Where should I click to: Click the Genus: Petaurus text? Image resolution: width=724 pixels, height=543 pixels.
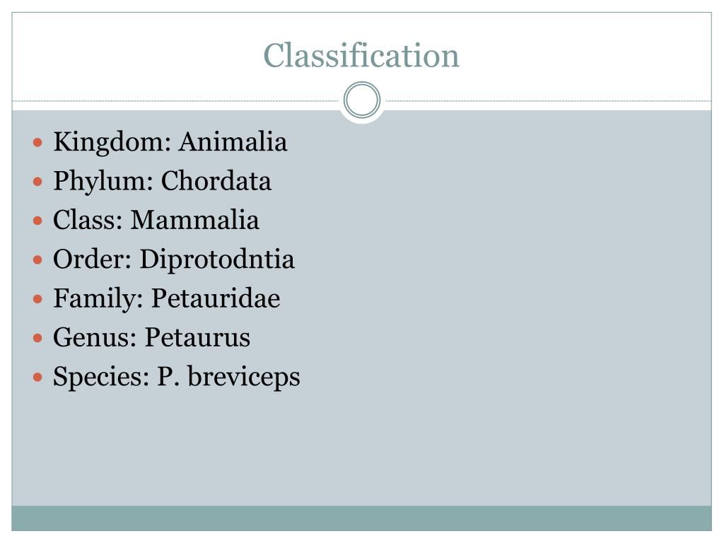tap(151, 337)
